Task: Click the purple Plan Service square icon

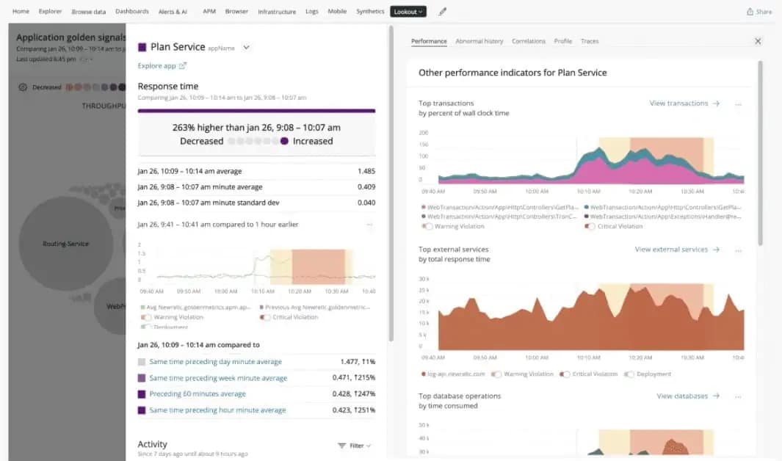Action: point(142,47)
